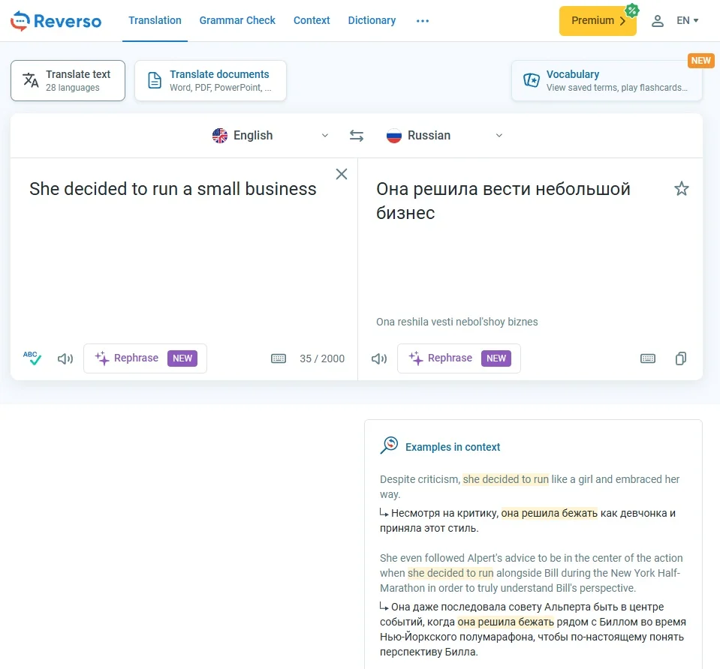The height and width of the screenshot is (669, 720).
Task: Play audio of the English source text
Action: [65, 358]
